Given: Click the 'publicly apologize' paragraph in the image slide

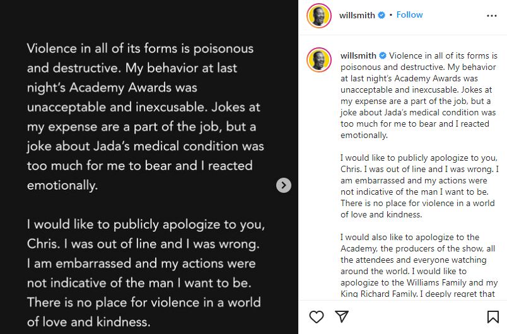Looking at the screenshot, I should coord(146,273).
